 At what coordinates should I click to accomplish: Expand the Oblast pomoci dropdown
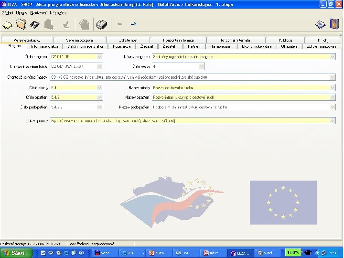click(x=332, y=121)
